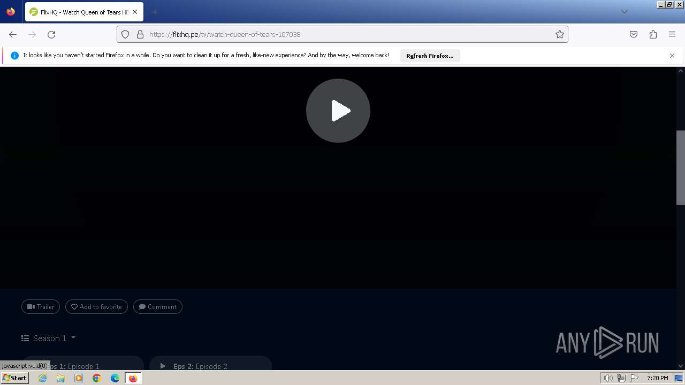Image resolution: width=685 pixels, height=385 pixels.
Task: Click the network tray icon
Action: pyautogui.click(x=621, y=378)
